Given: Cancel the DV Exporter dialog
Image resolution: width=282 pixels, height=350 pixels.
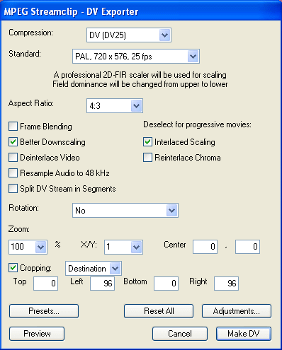Looking at the screenshot, I should click(x=180, y=334).
